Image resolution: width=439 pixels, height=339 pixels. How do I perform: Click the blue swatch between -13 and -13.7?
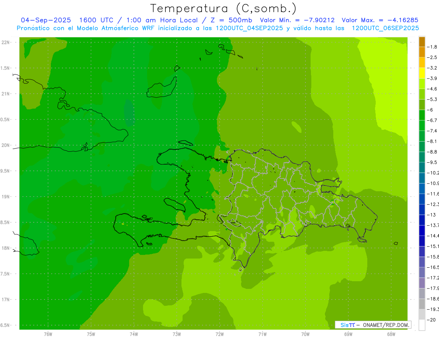tap(422, 220)
